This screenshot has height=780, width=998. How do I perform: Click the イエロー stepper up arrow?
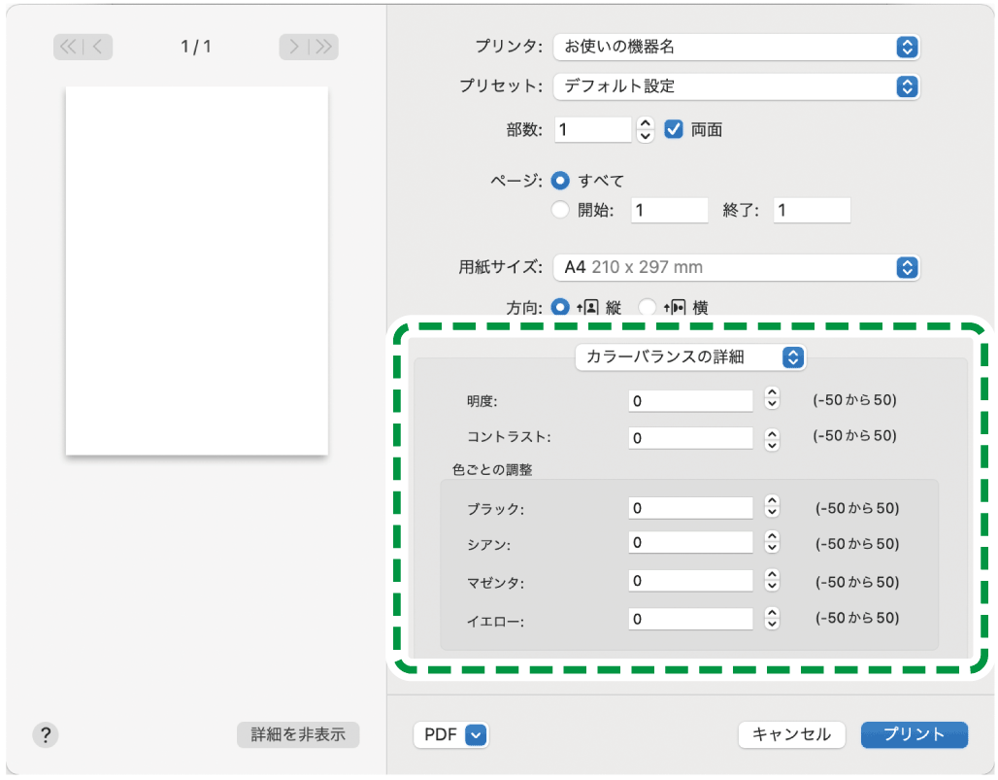tap(771, 614)
